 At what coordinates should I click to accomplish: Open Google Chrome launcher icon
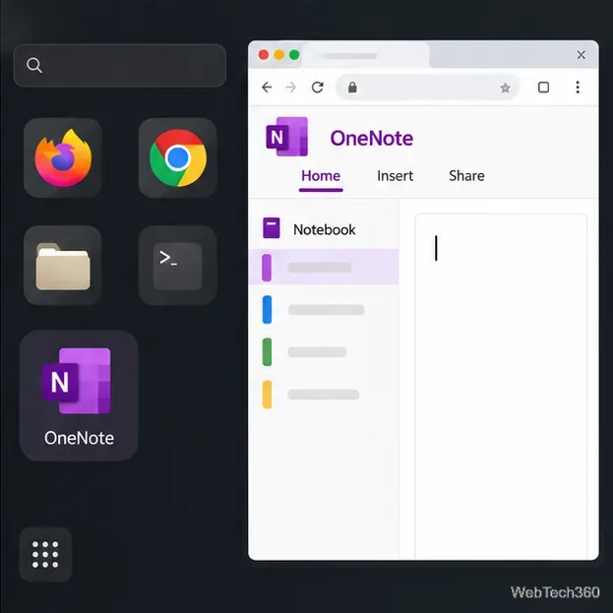[178, 158]
